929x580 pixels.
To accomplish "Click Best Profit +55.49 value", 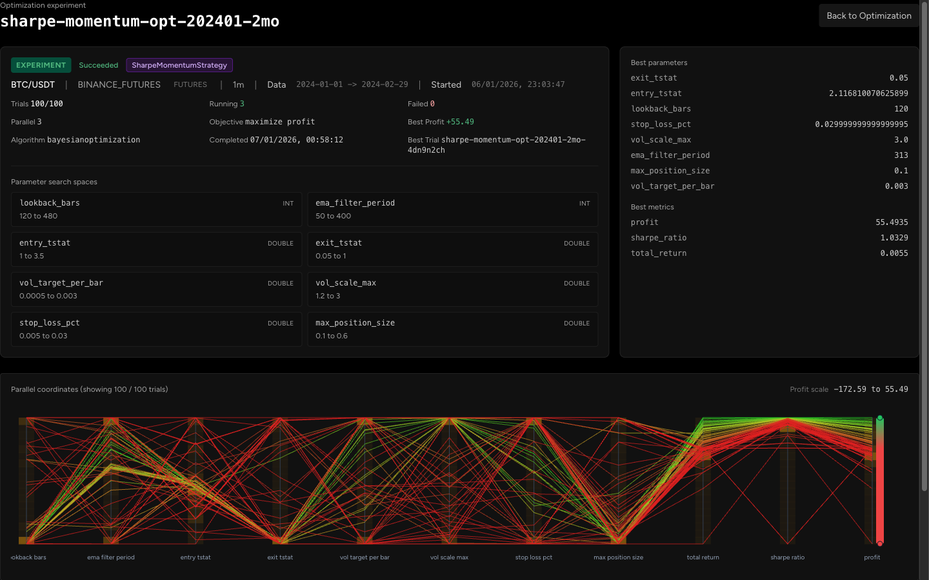I will 460,122.
